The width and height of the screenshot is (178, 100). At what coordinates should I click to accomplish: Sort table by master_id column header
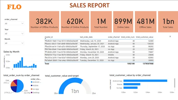point(49,37)
